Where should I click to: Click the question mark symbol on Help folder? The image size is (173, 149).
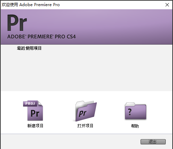[x=130, y=112]
